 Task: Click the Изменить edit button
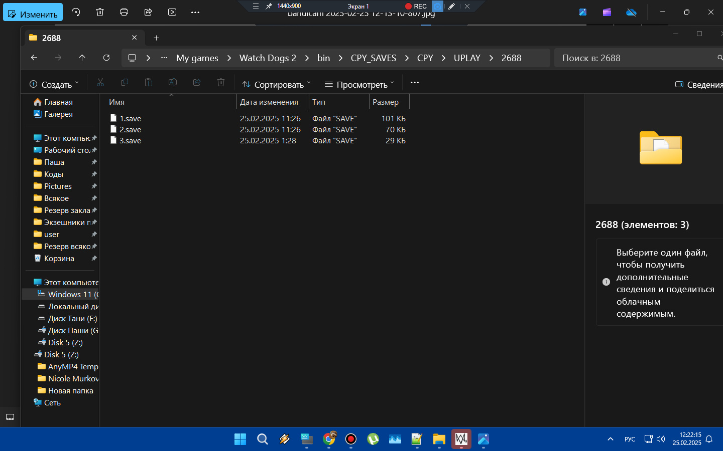(33, 13)
